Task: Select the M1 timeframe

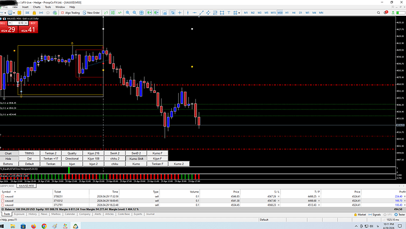Action: tap(246, 13)
